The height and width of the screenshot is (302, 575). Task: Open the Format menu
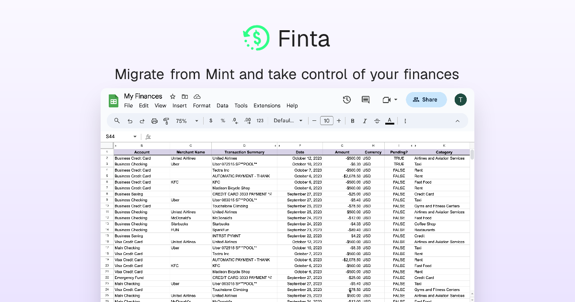coord(202,106)
